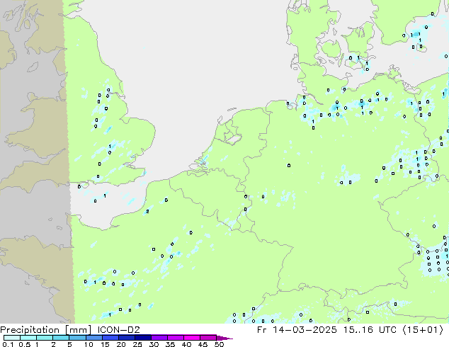449x347 pixels.
Task: Click the legend tick label '20'
Action: (121, 344)
